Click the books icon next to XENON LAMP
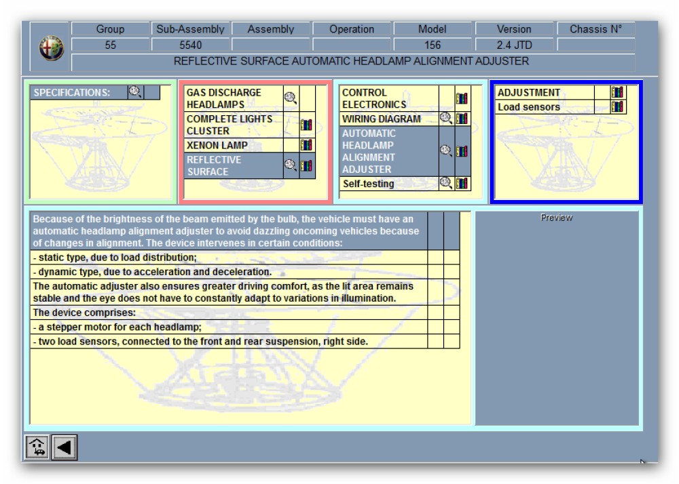This screenshot has width=679, height=484. click(307, 145)
